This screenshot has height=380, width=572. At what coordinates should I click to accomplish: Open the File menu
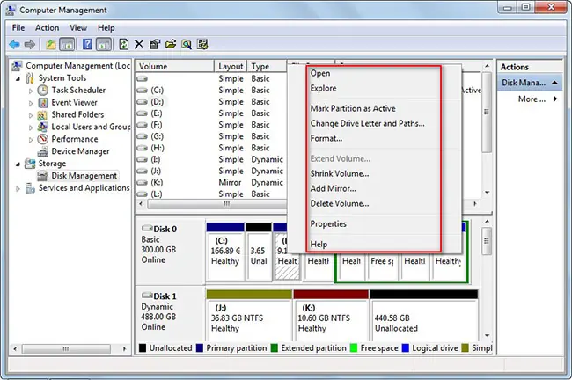18,28
